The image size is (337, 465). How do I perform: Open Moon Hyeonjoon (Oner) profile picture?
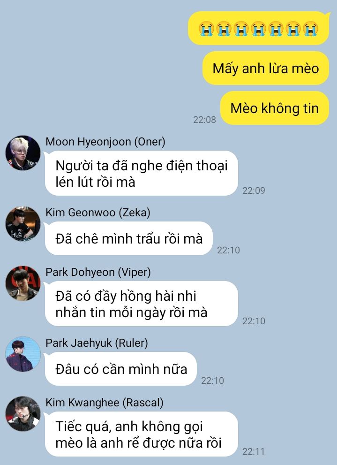(23, 153)
